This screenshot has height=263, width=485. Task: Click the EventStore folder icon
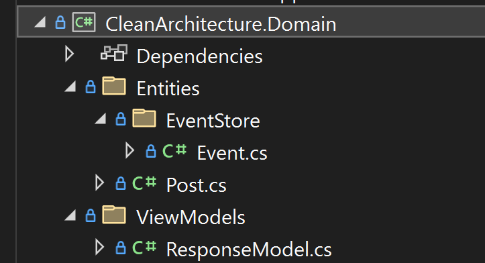point(144,118)
